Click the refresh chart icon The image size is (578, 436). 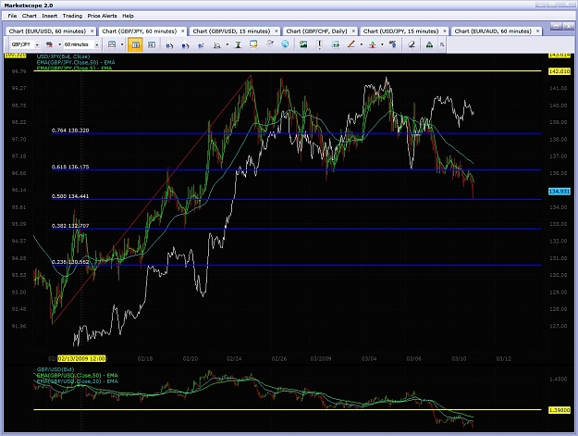(x=270, y=44)
